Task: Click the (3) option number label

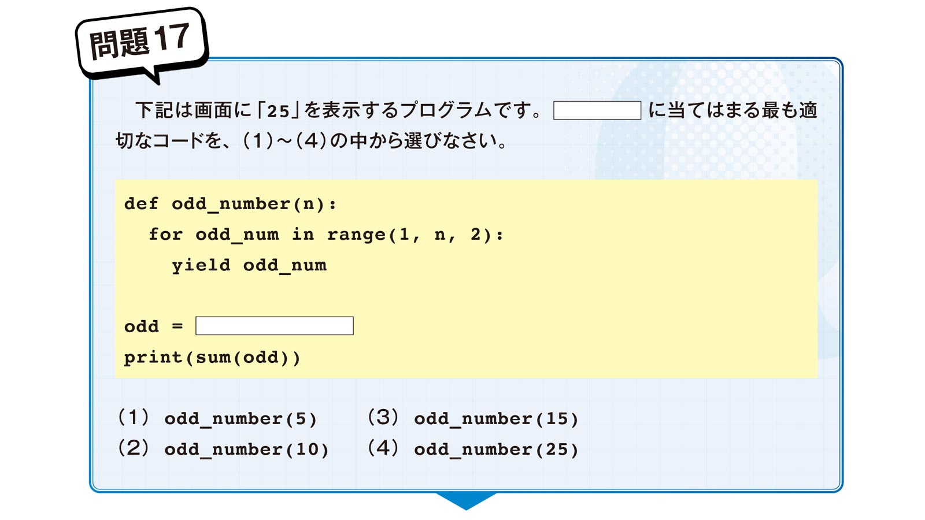Action: click(x=383, y=417)
